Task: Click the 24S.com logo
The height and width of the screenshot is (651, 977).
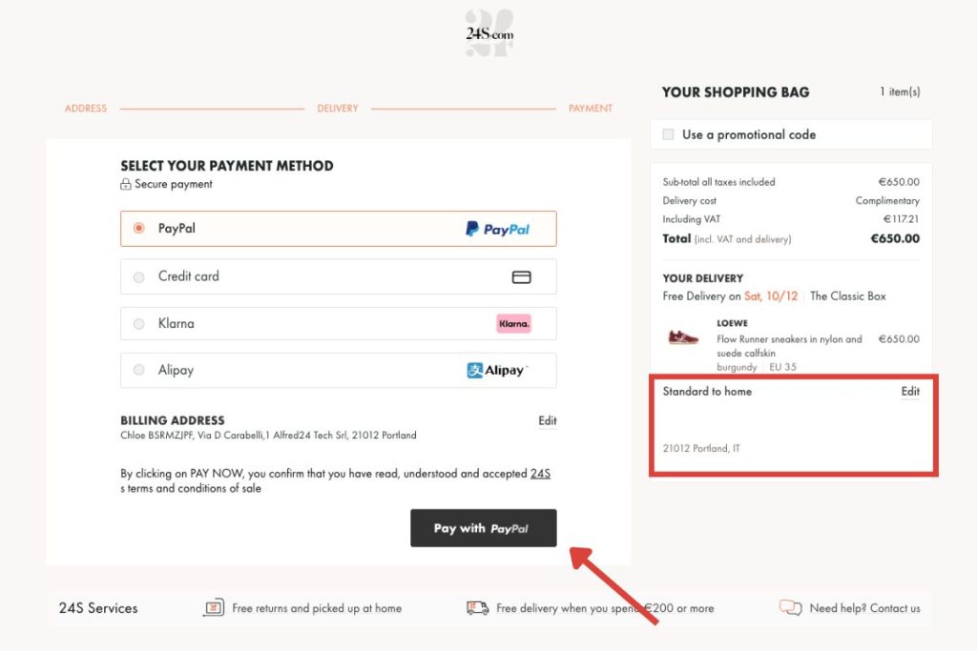Action: [489, 33]
